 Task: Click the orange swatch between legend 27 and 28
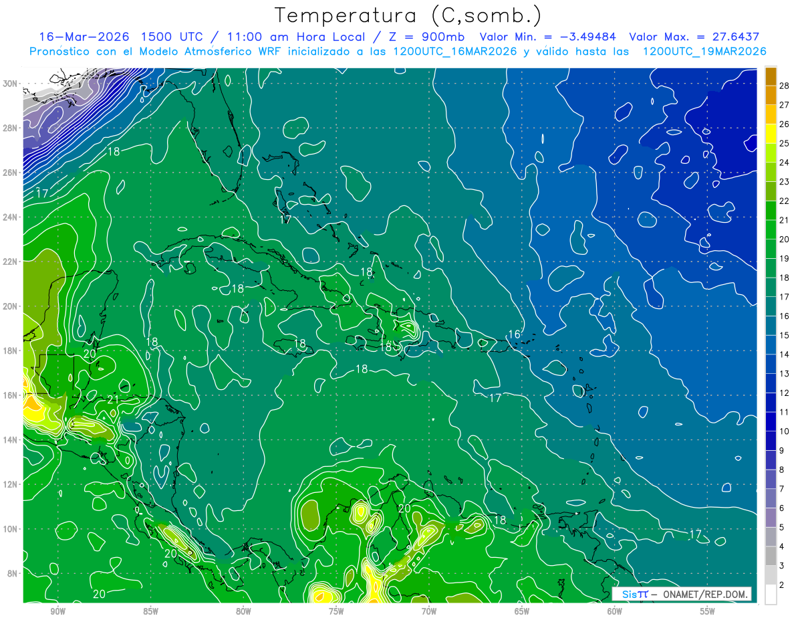click(x=771, y=95)
